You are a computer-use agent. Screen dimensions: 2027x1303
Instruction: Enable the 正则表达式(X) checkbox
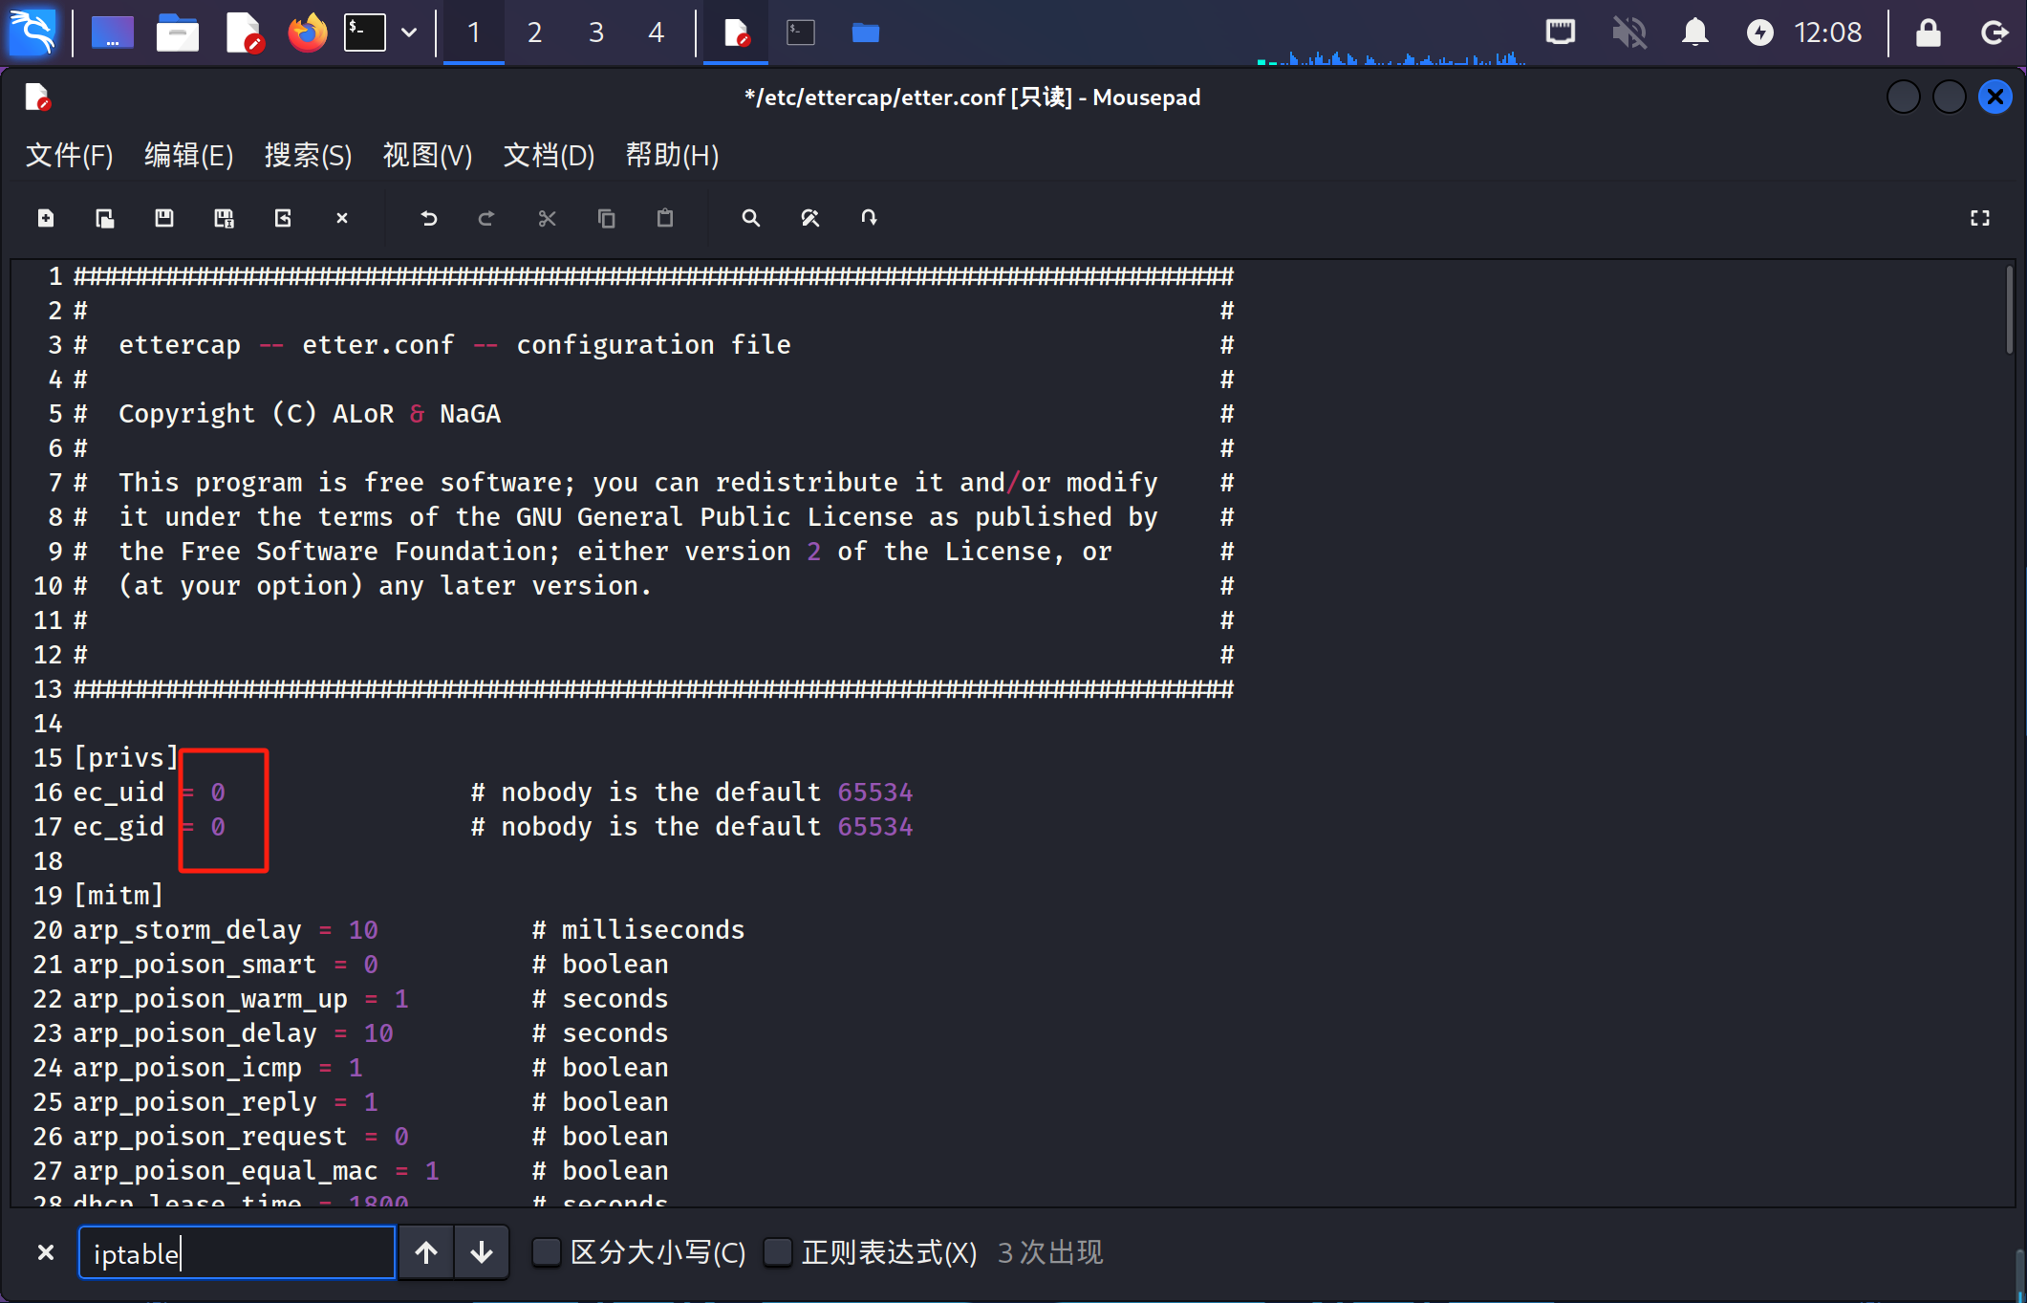pos(778,1251)
